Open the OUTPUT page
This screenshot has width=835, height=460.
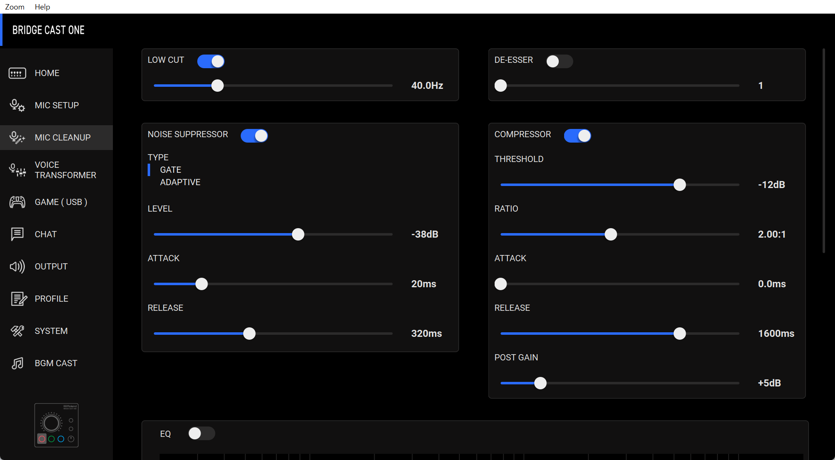tap(56, 267)
